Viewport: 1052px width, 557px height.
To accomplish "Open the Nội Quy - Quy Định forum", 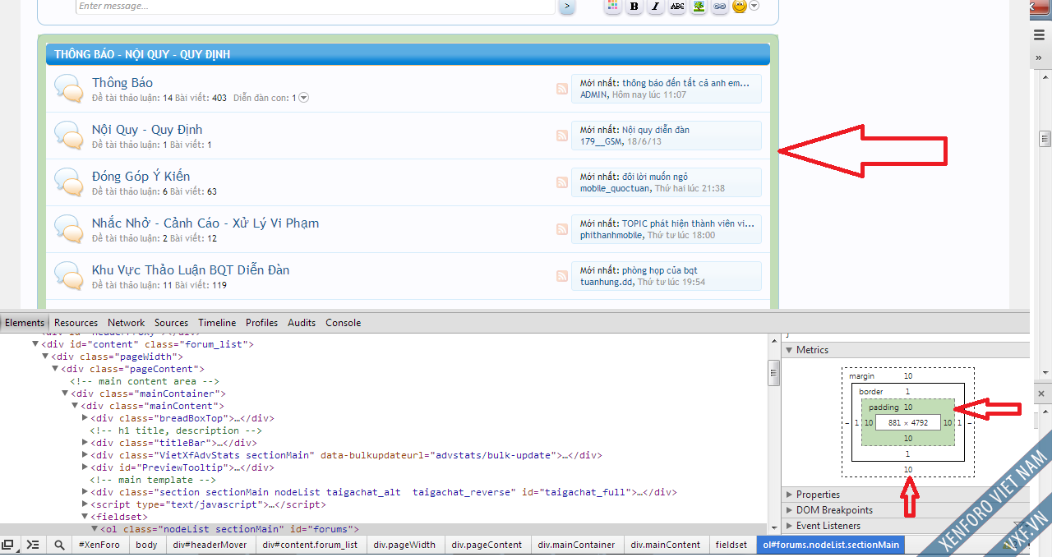I will click(147, 130).
